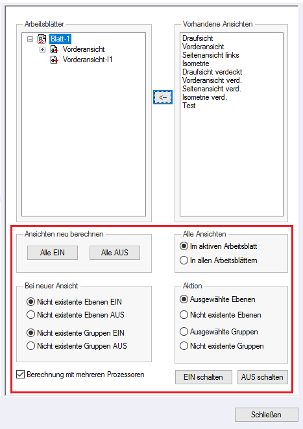Click the EIN schalten button
Viewport: 303px width, 429px height.
click(204, 377)
